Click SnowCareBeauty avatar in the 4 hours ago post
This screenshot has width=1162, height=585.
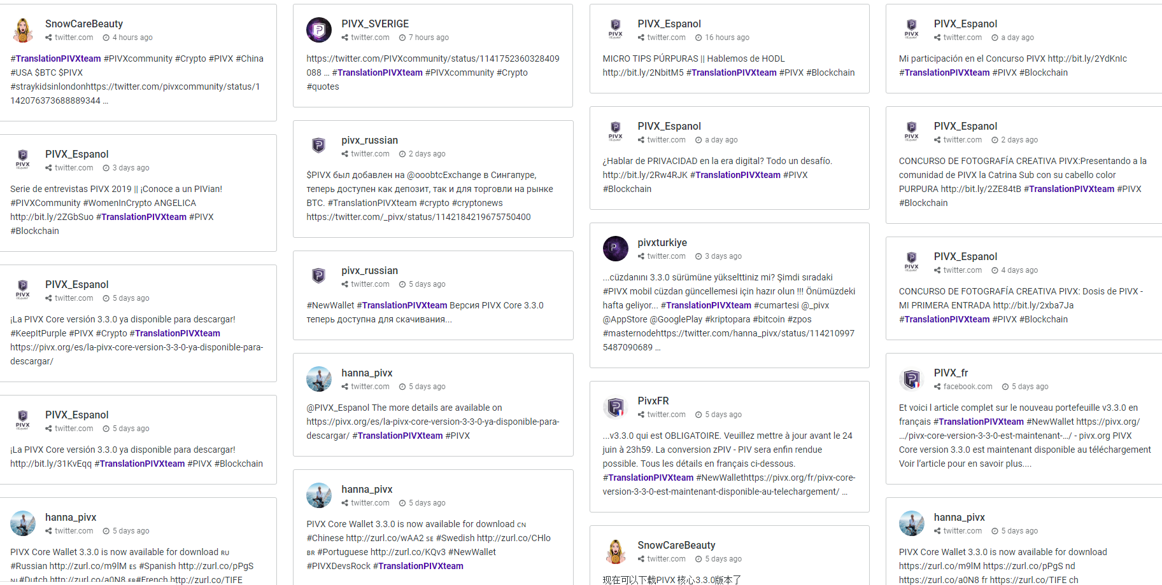point(23,30)
